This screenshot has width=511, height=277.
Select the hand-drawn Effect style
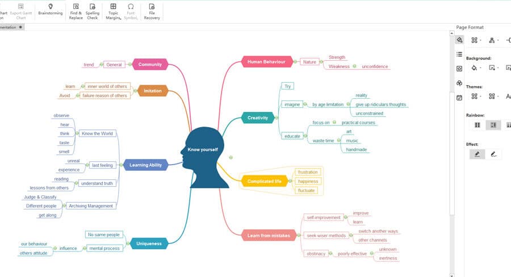[493, 154]
